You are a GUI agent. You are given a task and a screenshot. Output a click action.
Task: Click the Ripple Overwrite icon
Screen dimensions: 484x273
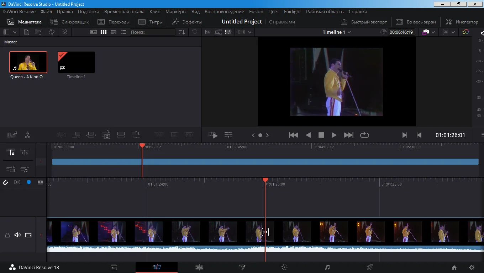tap(91, 135)
